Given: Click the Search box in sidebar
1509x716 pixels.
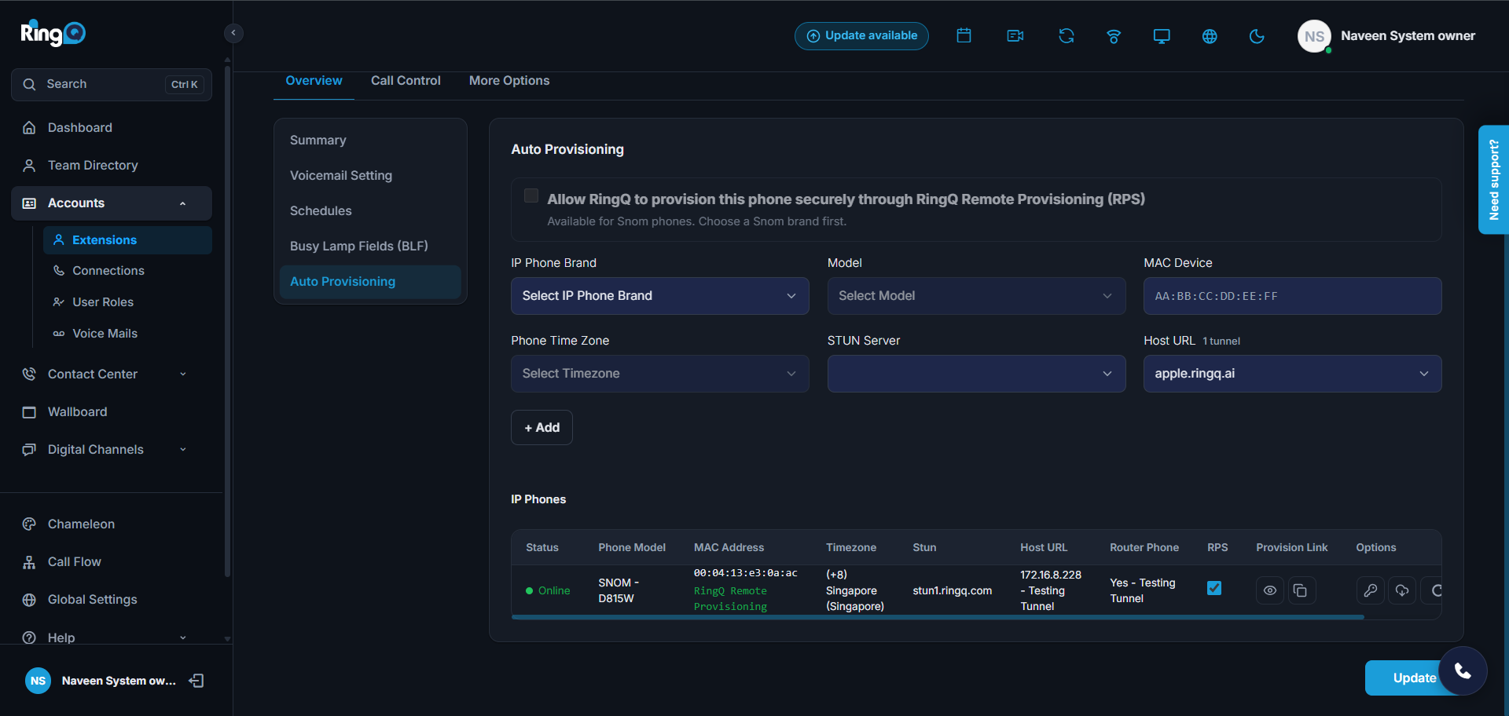Looking at the screenshot, I should coord(112,85).
